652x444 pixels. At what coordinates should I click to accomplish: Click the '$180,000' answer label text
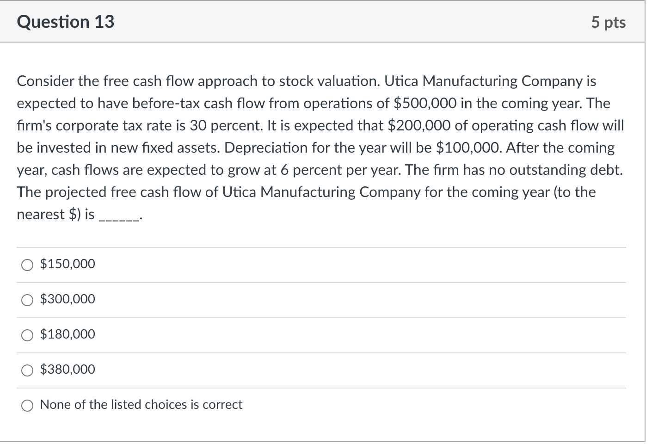(x=68, y=334)
